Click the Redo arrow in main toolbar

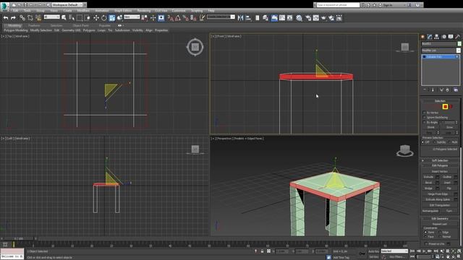[x=13, y=18]
